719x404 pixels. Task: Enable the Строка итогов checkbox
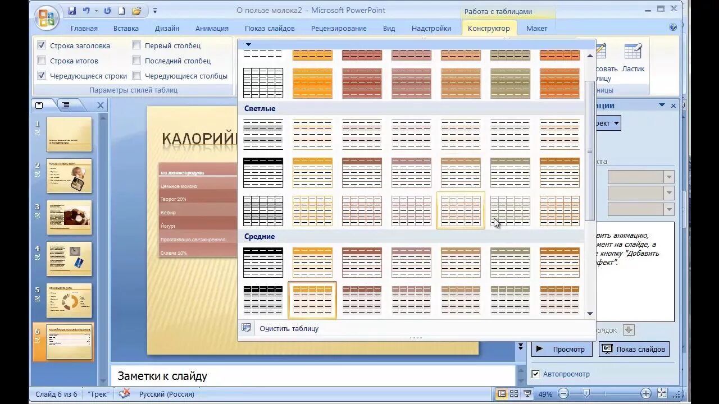pos(42,61)
